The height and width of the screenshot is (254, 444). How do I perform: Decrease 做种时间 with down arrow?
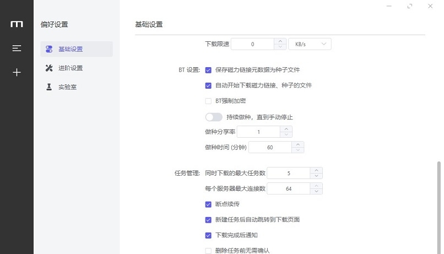pos(297,150)
